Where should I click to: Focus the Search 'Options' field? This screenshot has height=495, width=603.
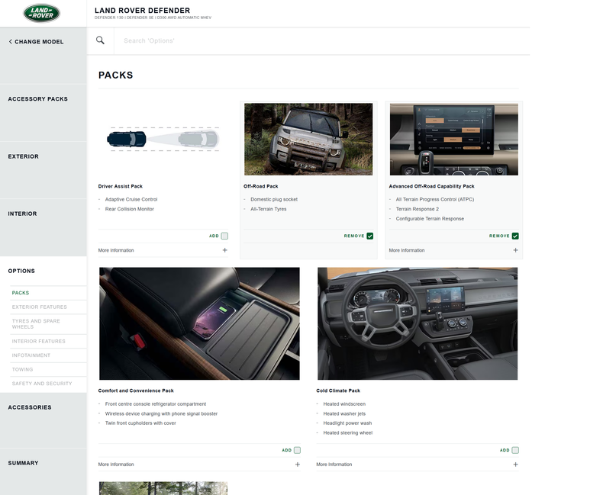click(321, 40)
